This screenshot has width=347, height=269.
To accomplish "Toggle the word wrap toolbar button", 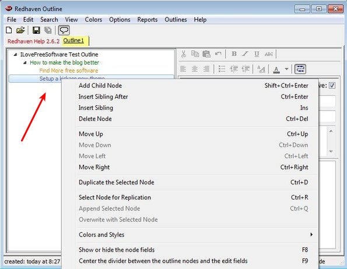I will (x=300, y=69).
